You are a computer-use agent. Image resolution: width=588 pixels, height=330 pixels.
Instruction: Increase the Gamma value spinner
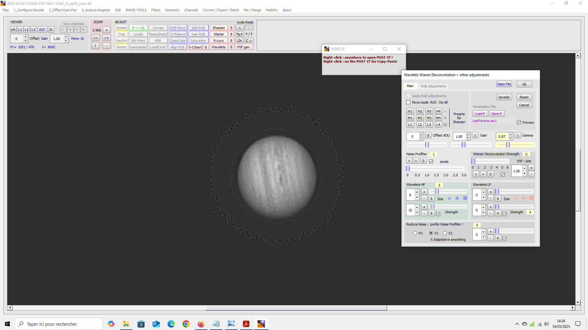point(511,134)
